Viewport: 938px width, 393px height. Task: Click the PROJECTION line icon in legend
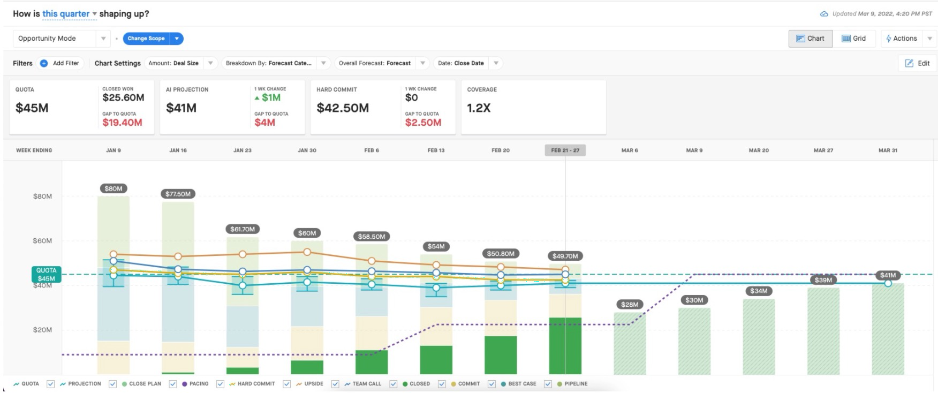(x=63, y=384)
